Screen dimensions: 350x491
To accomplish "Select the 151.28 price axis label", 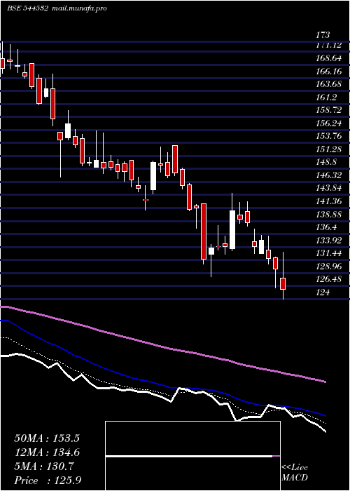I will 328,149.
